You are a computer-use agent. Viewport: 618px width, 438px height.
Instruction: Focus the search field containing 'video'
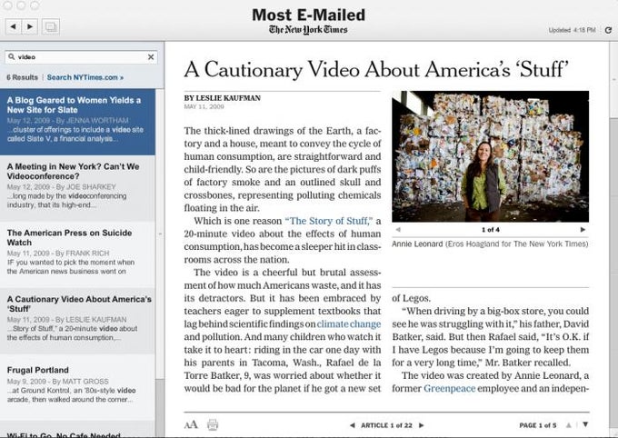pos(81,57)
